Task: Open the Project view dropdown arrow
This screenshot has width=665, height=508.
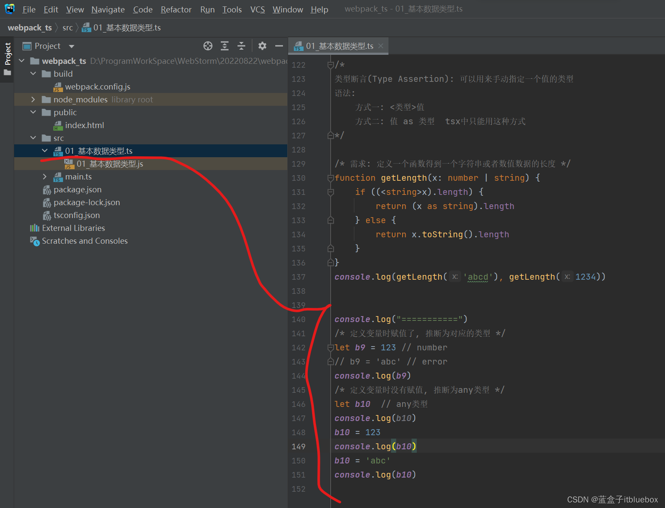Action: pos(72,46)
